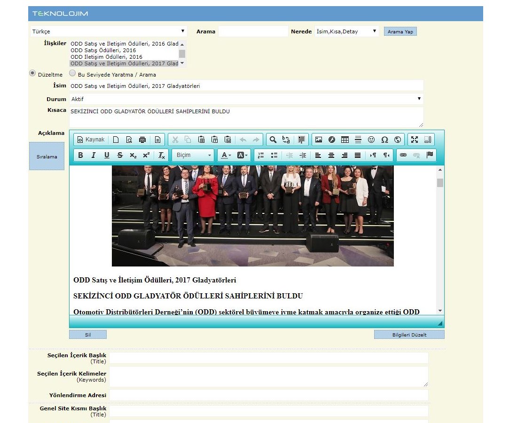Maximize the editor icon

point(415,140)
